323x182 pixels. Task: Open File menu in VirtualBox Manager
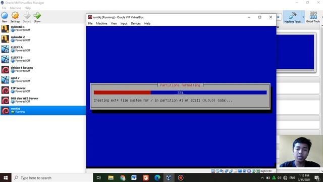point(4,8)
